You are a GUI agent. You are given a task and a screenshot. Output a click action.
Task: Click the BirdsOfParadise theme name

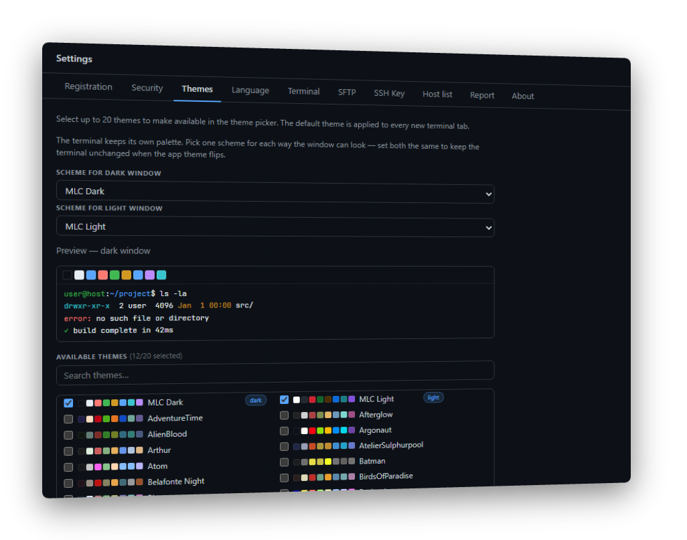click(386, 476)
